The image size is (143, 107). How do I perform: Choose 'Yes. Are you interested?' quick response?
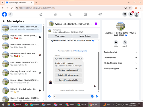68,70
